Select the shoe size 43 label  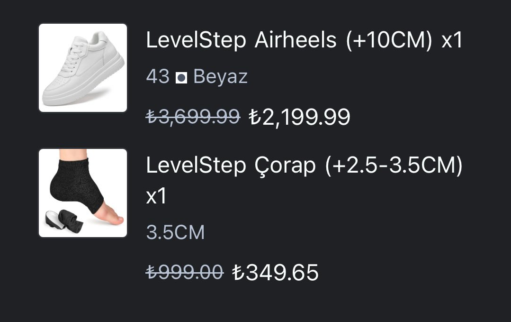pos(158,77)
